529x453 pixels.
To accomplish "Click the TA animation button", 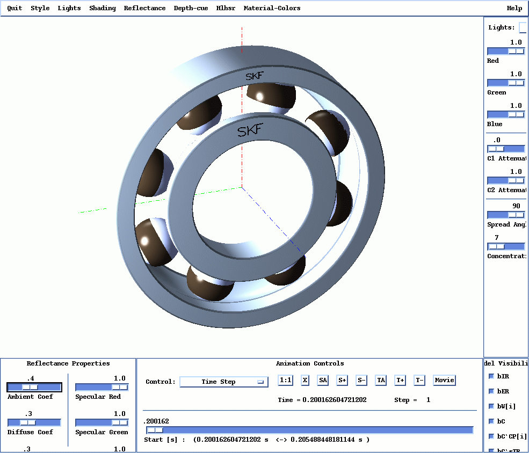I will coord(381,380).
